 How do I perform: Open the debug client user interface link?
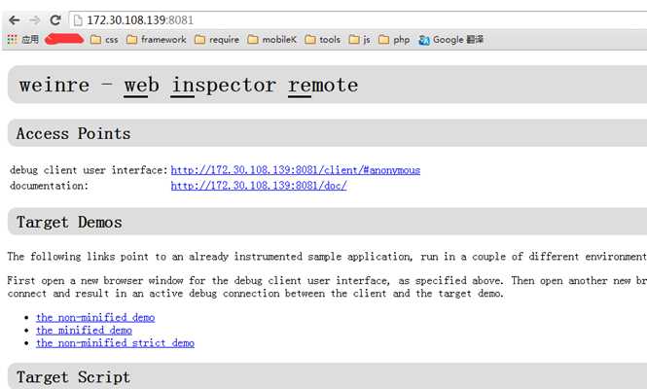296,170
